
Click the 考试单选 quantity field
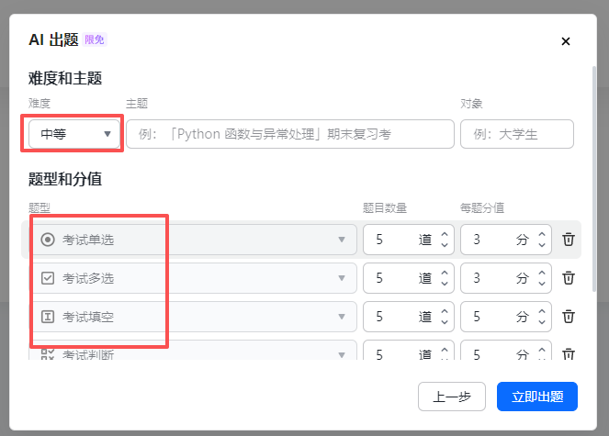pyautogui.click(x=409, y=240)
